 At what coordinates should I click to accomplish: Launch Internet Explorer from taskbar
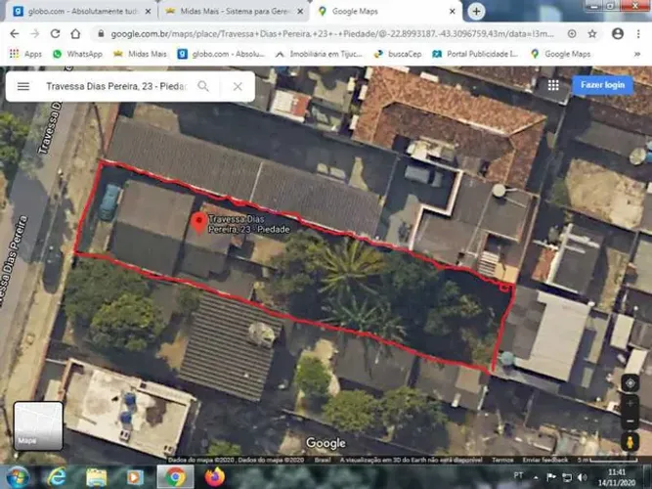point(56,477)
